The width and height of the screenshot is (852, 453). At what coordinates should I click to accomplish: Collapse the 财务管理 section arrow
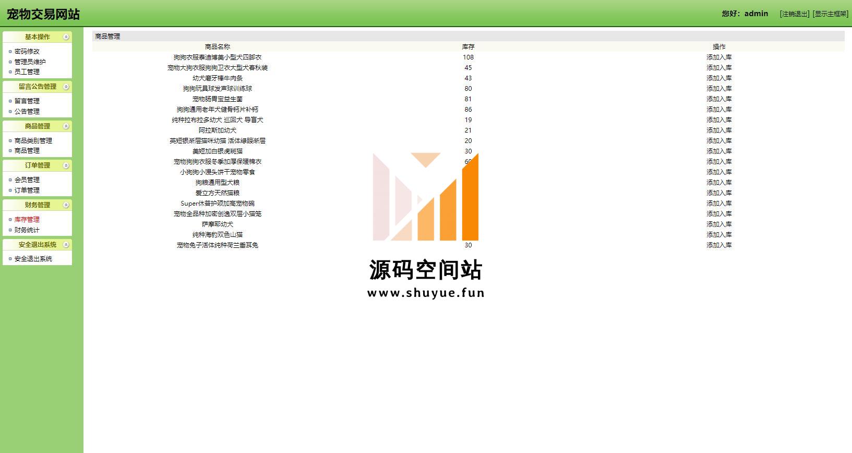66,205
